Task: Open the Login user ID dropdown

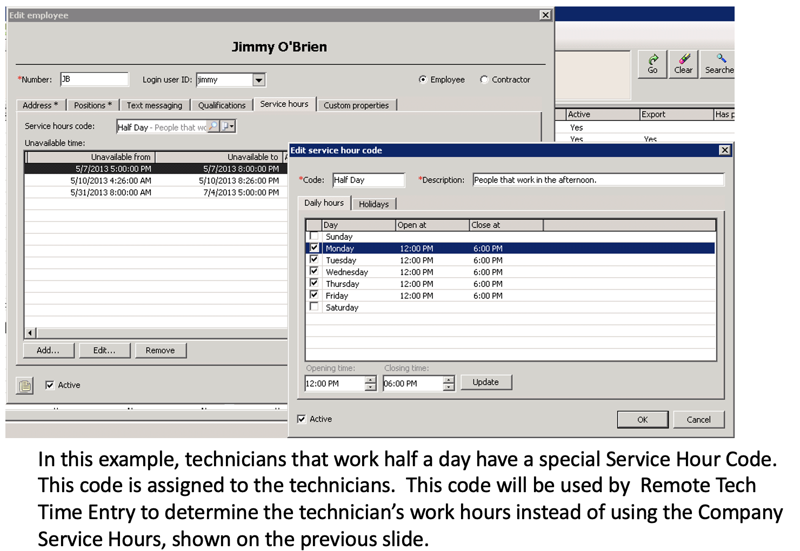Action: 259,79
